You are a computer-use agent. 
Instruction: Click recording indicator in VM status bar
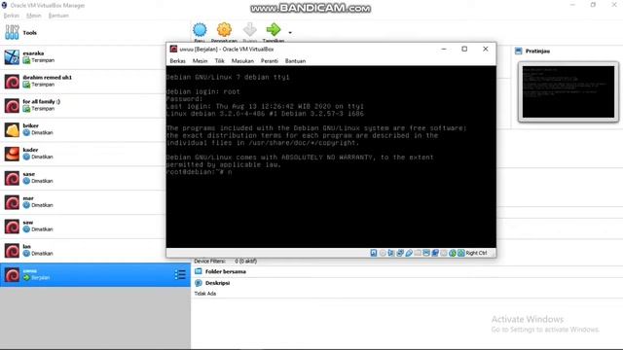point(435,253)
